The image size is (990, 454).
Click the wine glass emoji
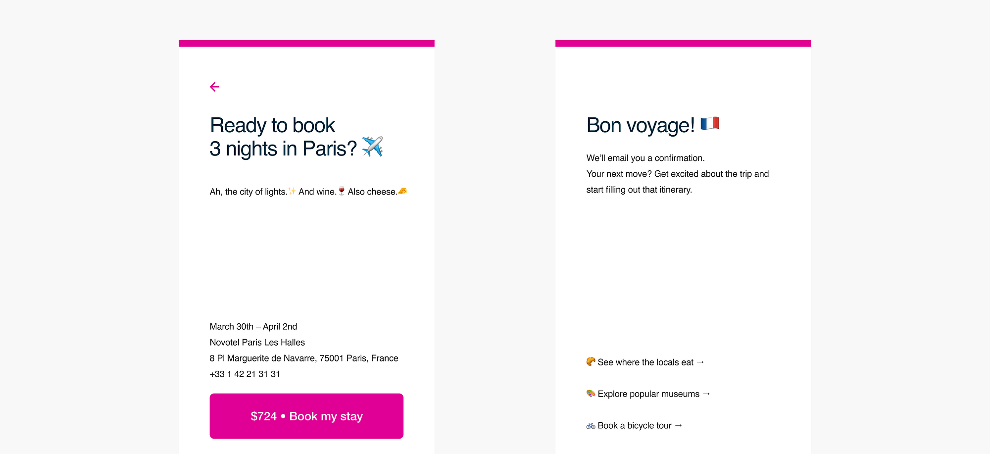(342, 191)
